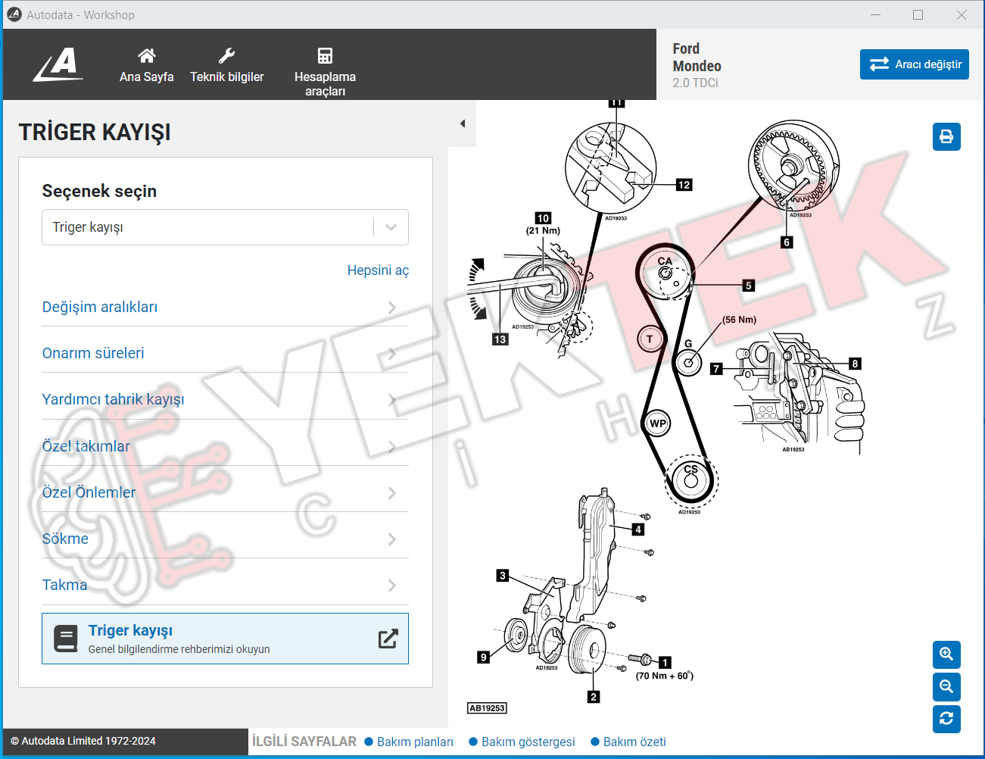Zoom in on the diagram
This screenshot has height=759, width=985.
point(946,654)
